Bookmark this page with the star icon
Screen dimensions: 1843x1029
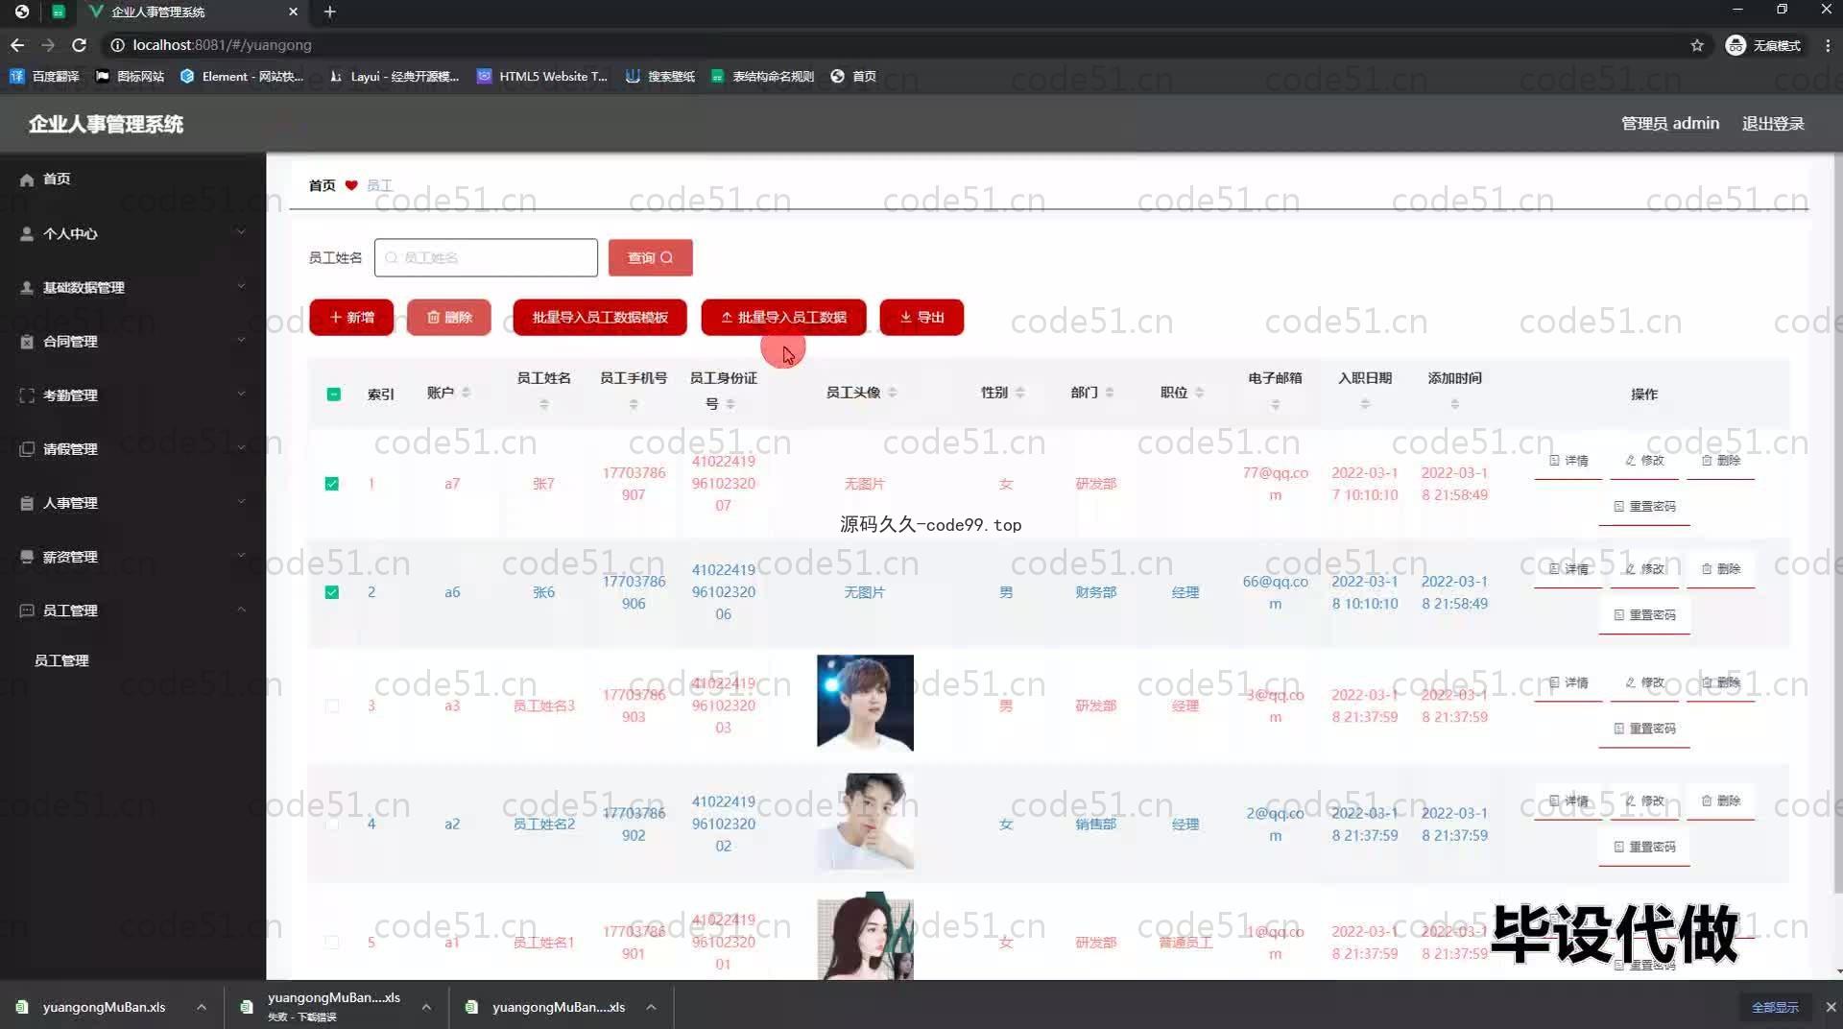[x=1697, y=45]
